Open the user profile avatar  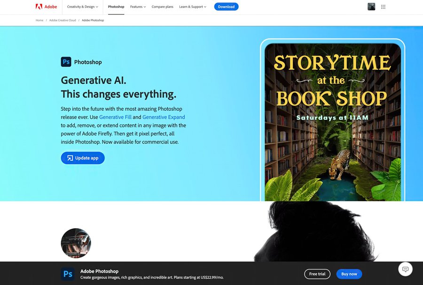pos(371,7)
